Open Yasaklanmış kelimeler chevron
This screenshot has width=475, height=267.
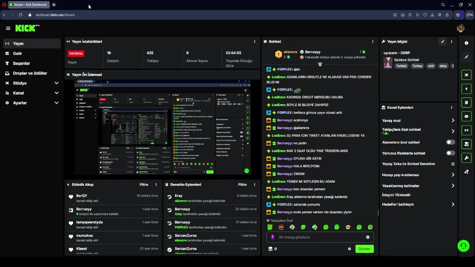tap(453, 186)
